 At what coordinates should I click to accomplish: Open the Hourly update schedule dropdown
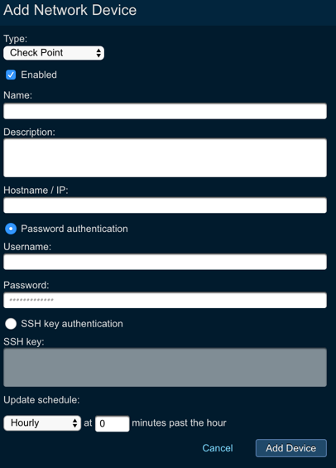click(x=42, y=423)
